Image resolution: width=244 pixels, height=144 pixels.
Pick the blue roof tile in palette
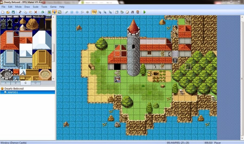tap(10, 59)
